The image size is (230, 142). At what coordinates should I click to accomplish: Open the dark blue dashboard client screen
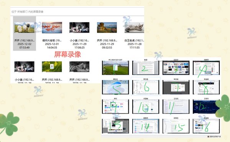206,107
